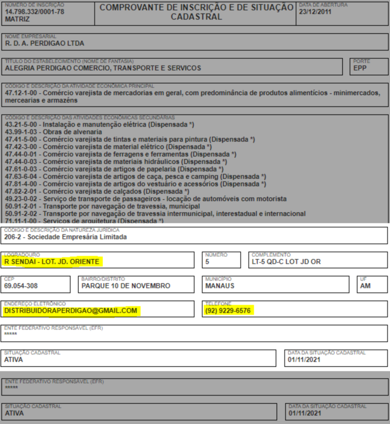This screenshot has height=424, width=390.
Task: Select 47.81-4-00 vestuário e acessórios line
Action: (135, 184)
